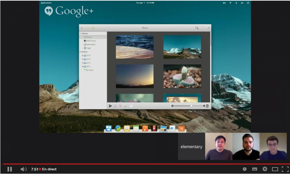Expand the 2012 events folder
Image resolution: width=290 pixels, height=174 pixels.
(x=83, y=63)
